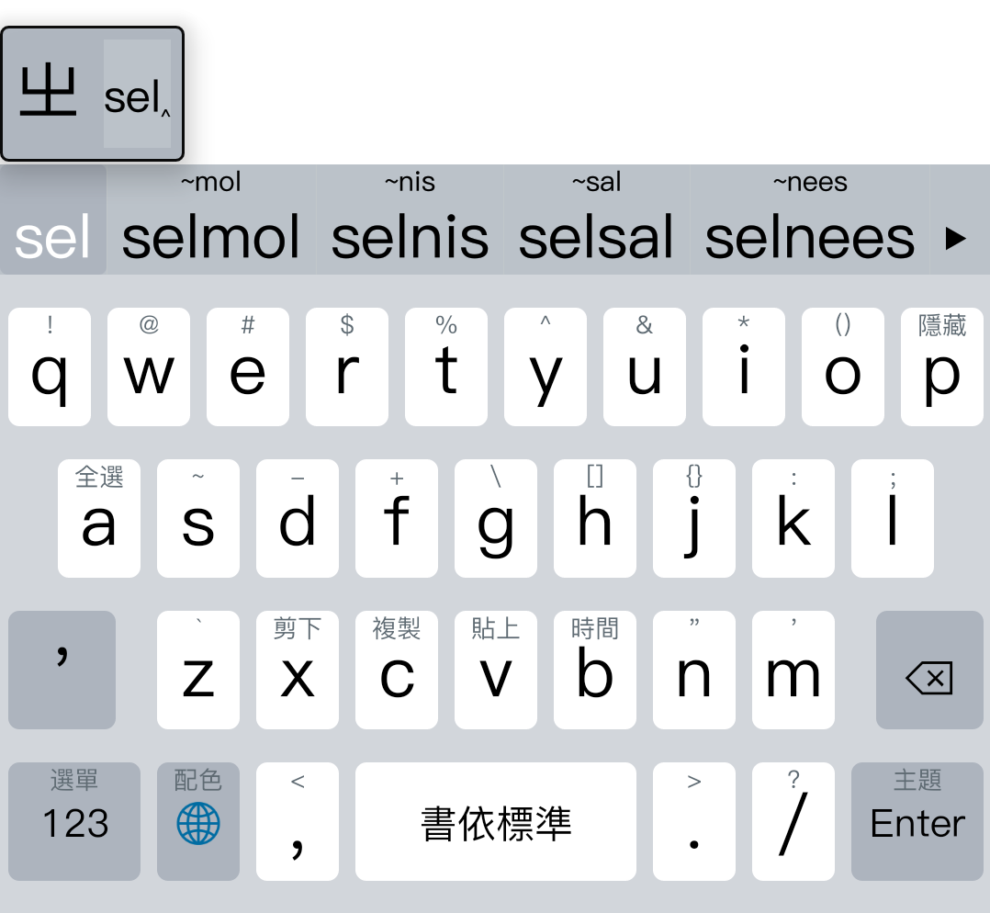Tap the gray comma key beside z
This screenshot has height=913, width=990.
[x=62, y=669]
